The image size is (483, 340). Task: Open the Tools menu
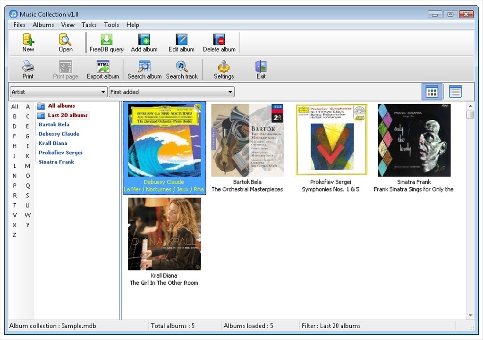[111, 25]
